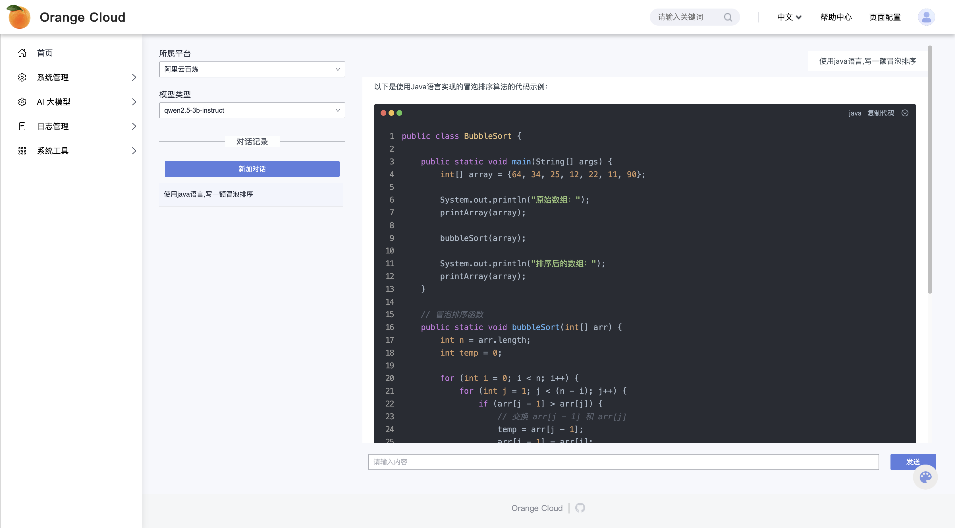Click the green dot in code header
This screenshot has height=528, width=955.
[x=399, y=113]
